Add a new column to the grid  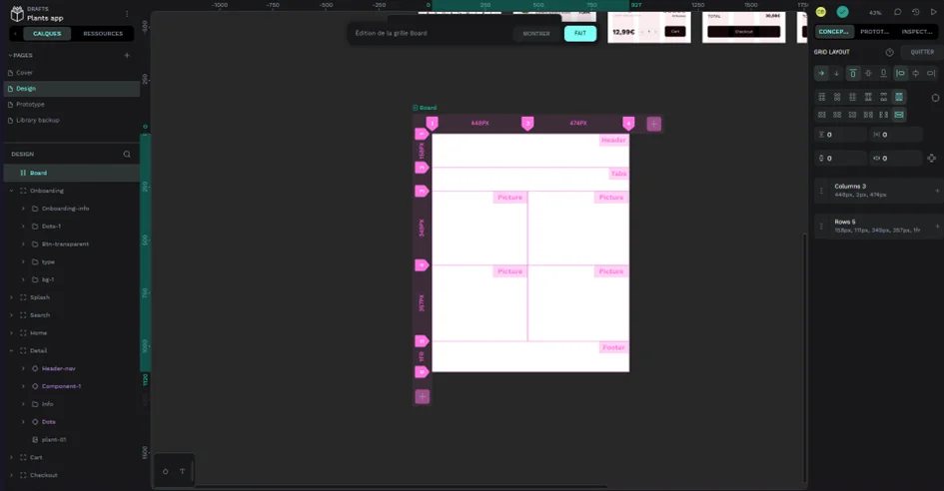[x=654, y=124]
